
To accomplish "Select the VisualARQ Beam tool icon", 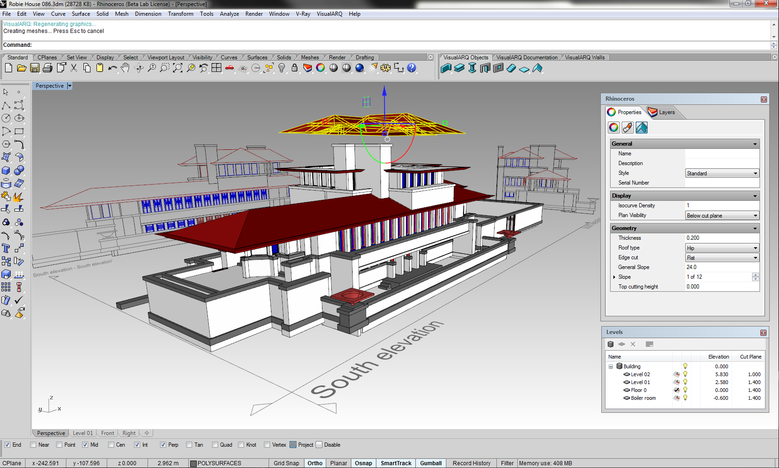I will (x=459, y=68).
